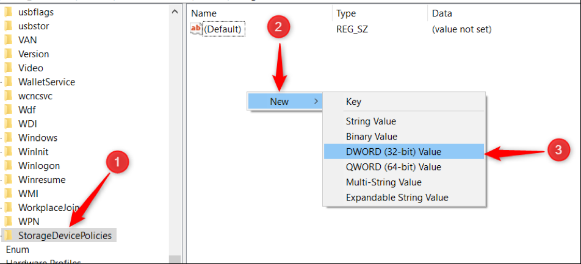Click the folder icon next to WalletService
Screen dimensions: 581x264
(x=9, y=82)
